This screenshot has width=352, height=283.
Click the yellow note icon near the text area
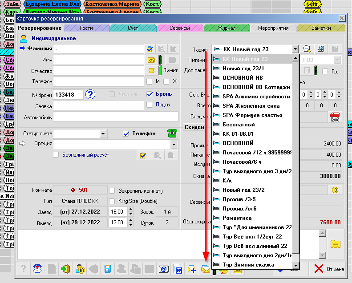coord(335,244)
